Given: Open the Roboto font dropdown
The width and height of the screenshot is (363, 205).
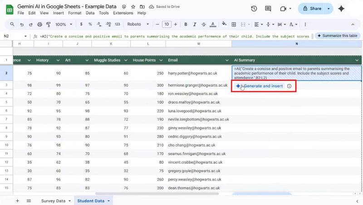Looking at the screenshot, I should click(x=137, y=24).
